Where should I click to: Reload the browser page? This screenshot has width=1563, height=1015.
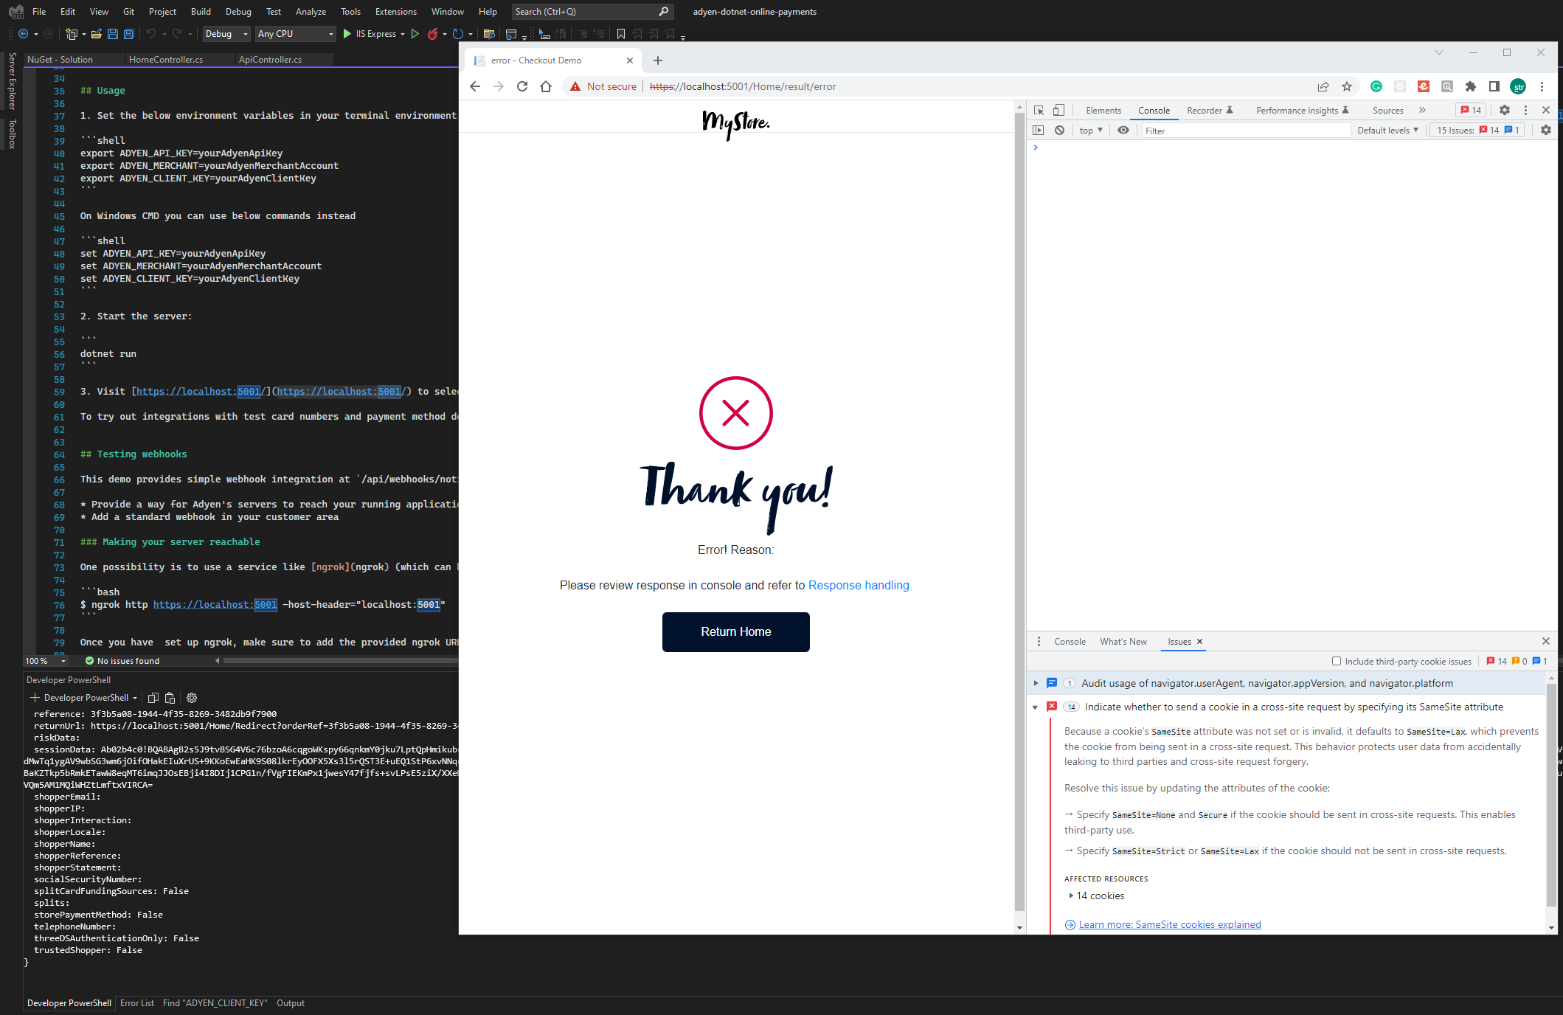[x=522, y=86]
